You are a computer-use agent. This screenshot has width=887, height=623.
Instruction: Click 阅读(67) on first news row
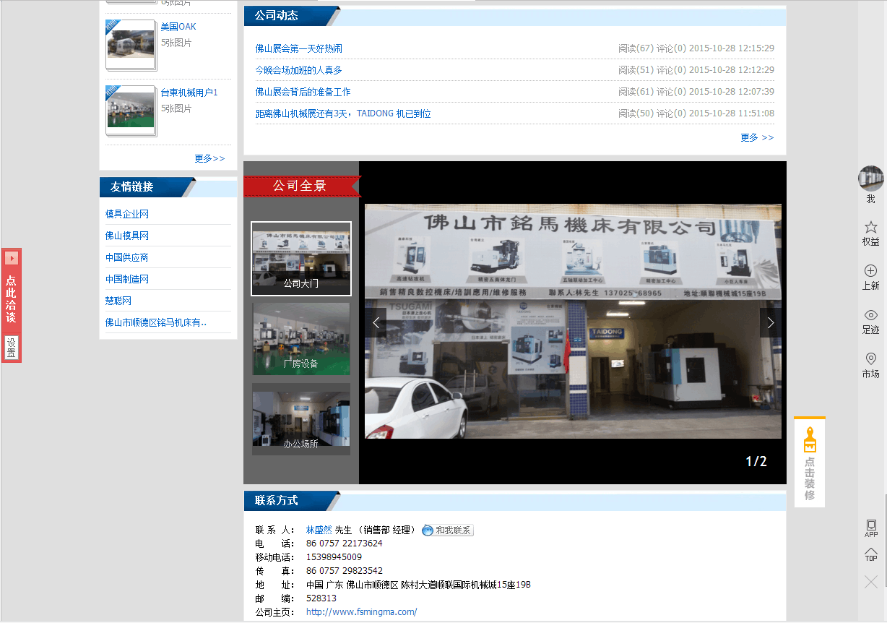tap(636, 48)
